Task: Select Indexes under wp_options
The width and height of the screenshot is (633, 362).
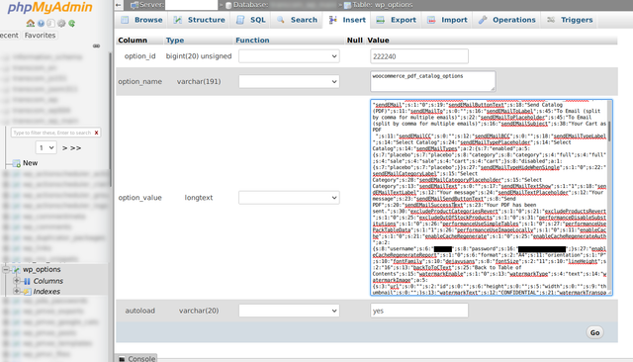Action: (46, 292)
